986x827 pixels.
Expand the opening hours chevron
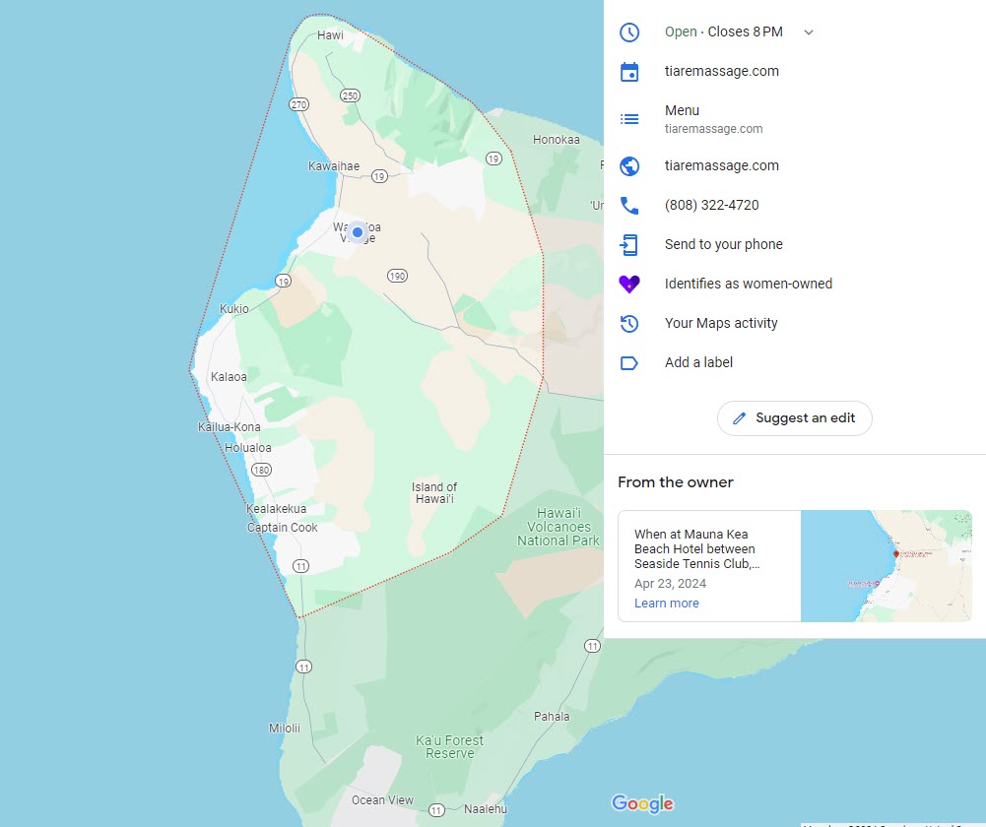point(809,32)
